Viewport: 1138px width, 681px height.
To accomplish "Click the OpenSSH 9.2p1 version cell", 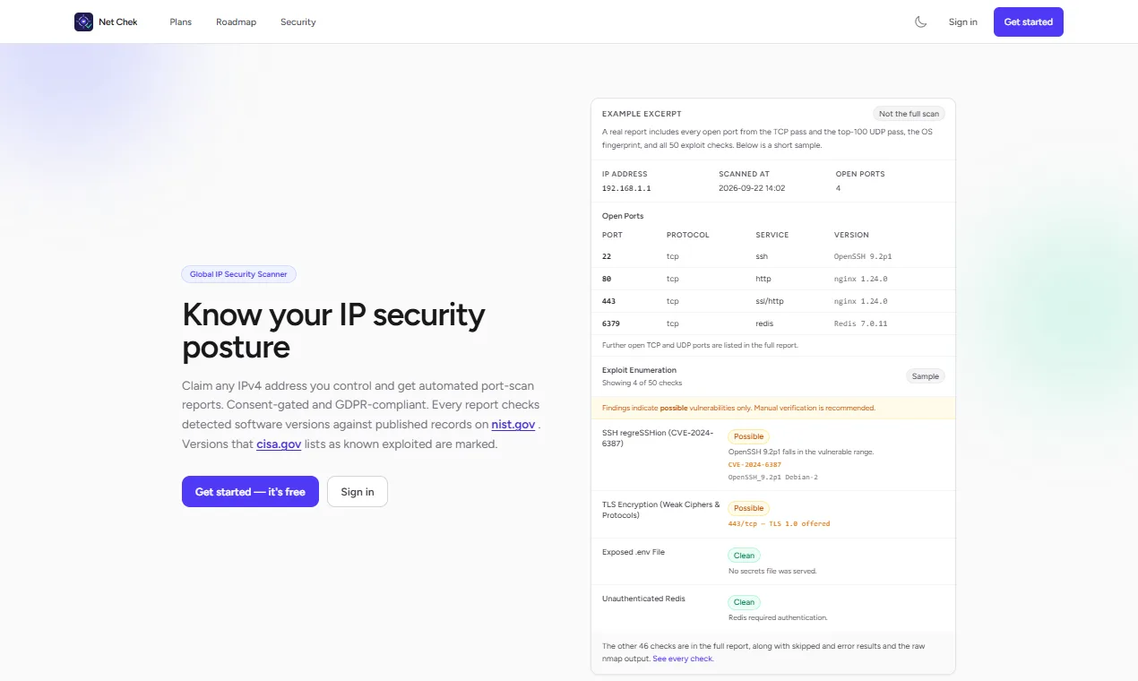I will (863, 256).
